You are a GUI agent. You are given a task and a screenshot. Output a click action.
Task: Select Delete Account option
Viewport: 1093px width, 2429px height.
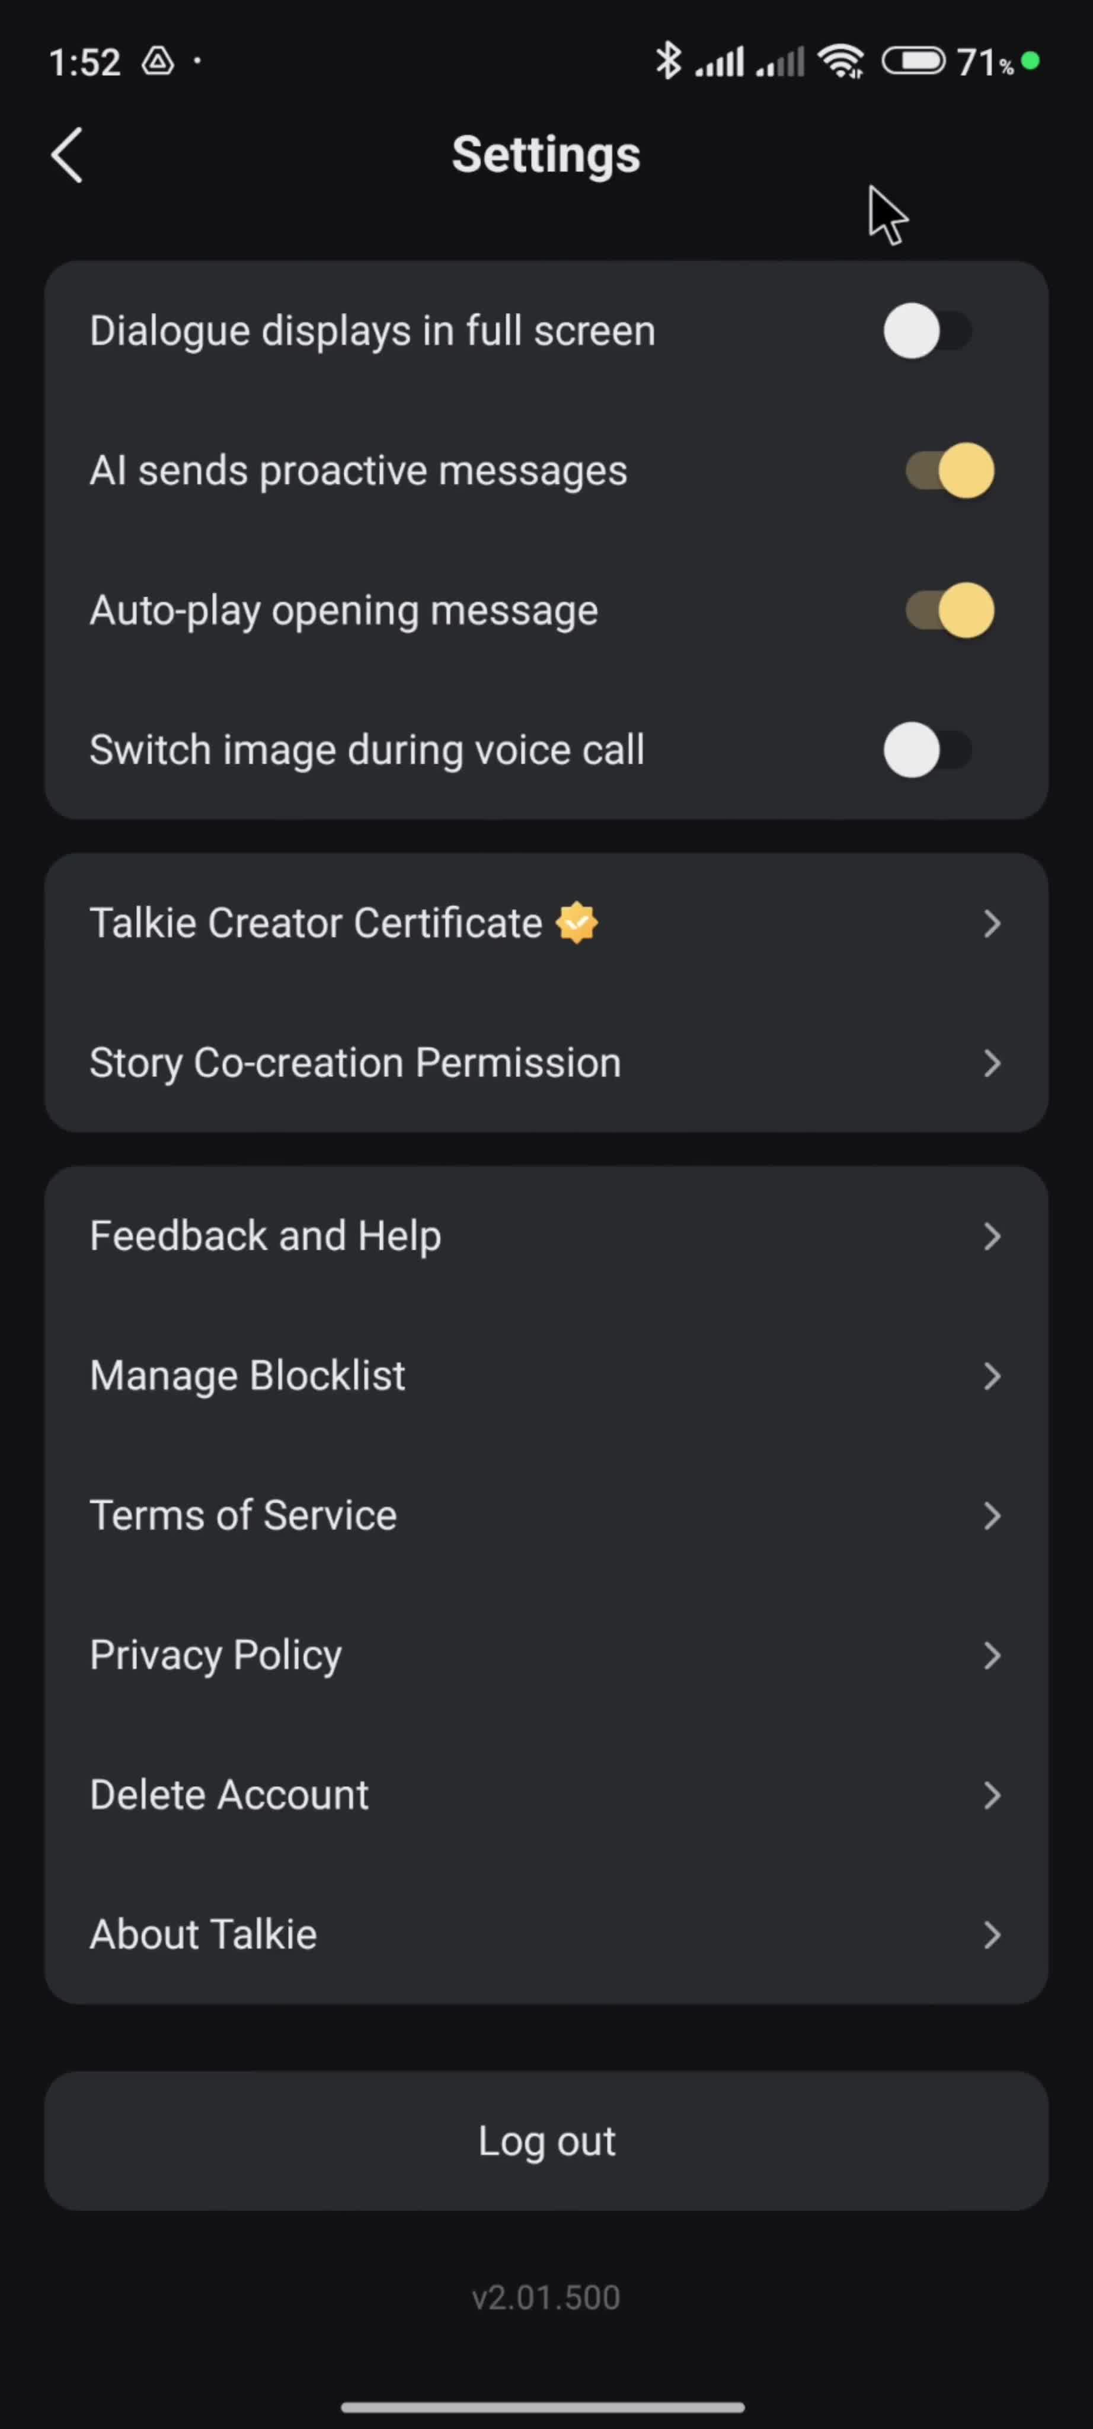click(x=546, y=1794)
